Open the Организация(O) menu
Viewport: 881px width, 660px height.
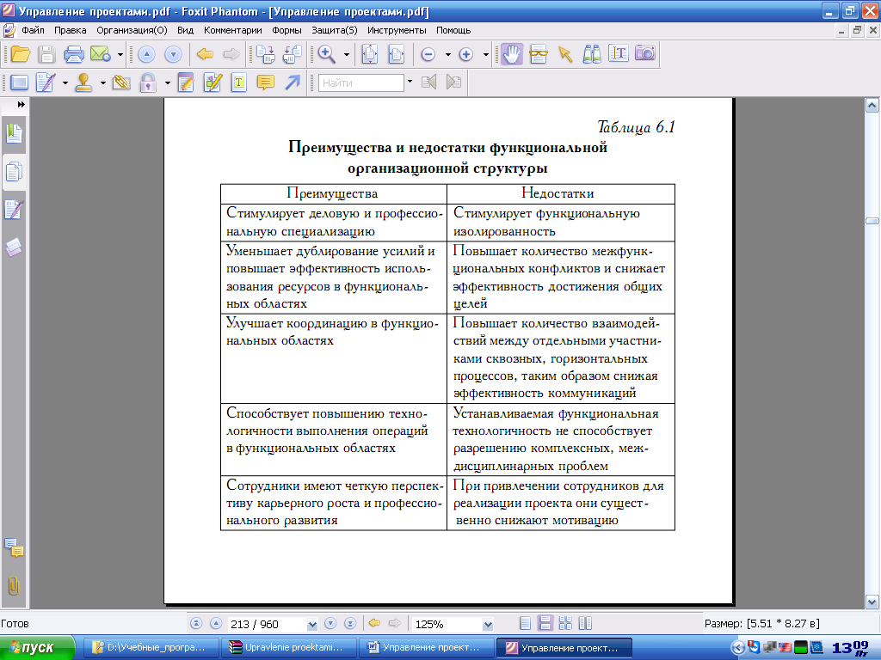pyautogui.click(x=132, y=30)
